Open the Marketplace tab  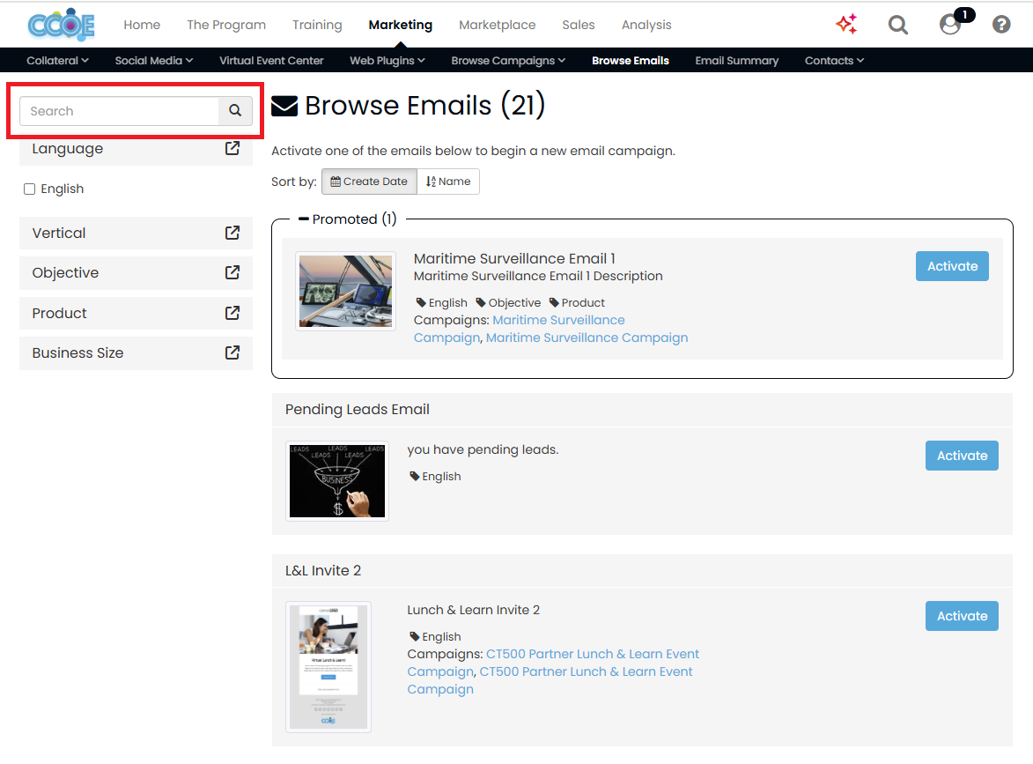click(x=498, y=25)
